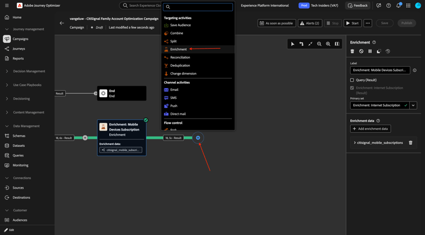Click the info icon beside Label field

(x=415, y=70)
